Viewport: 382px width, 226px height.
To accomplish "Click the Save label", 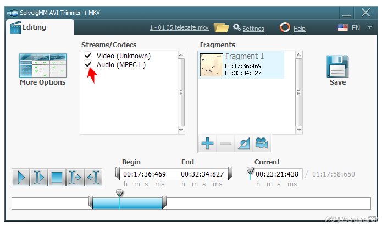I will click(337, 82).
